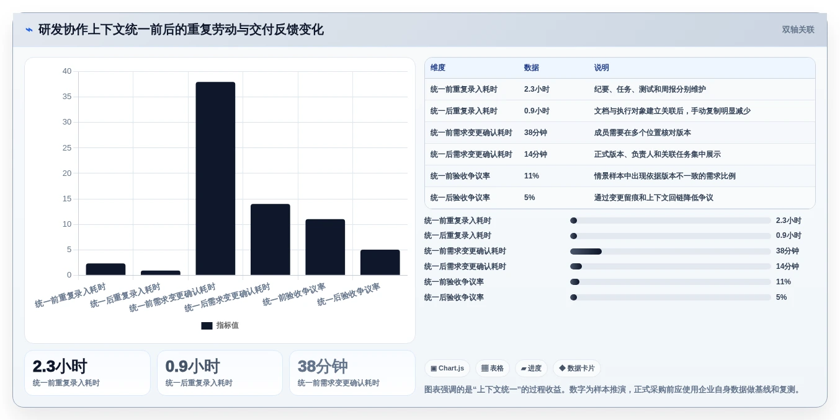This screenshot has width=840, height=420.
Task: Click the 14分钟 table value
Action: (535, 155)
